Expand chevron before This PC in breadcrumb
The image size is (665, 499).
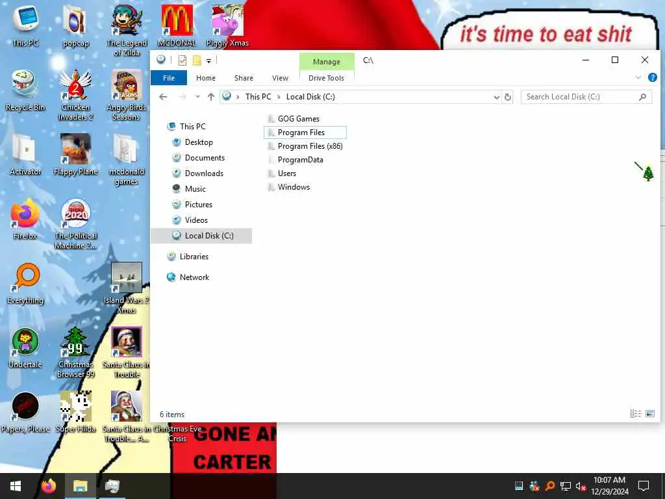pos(238,97)
